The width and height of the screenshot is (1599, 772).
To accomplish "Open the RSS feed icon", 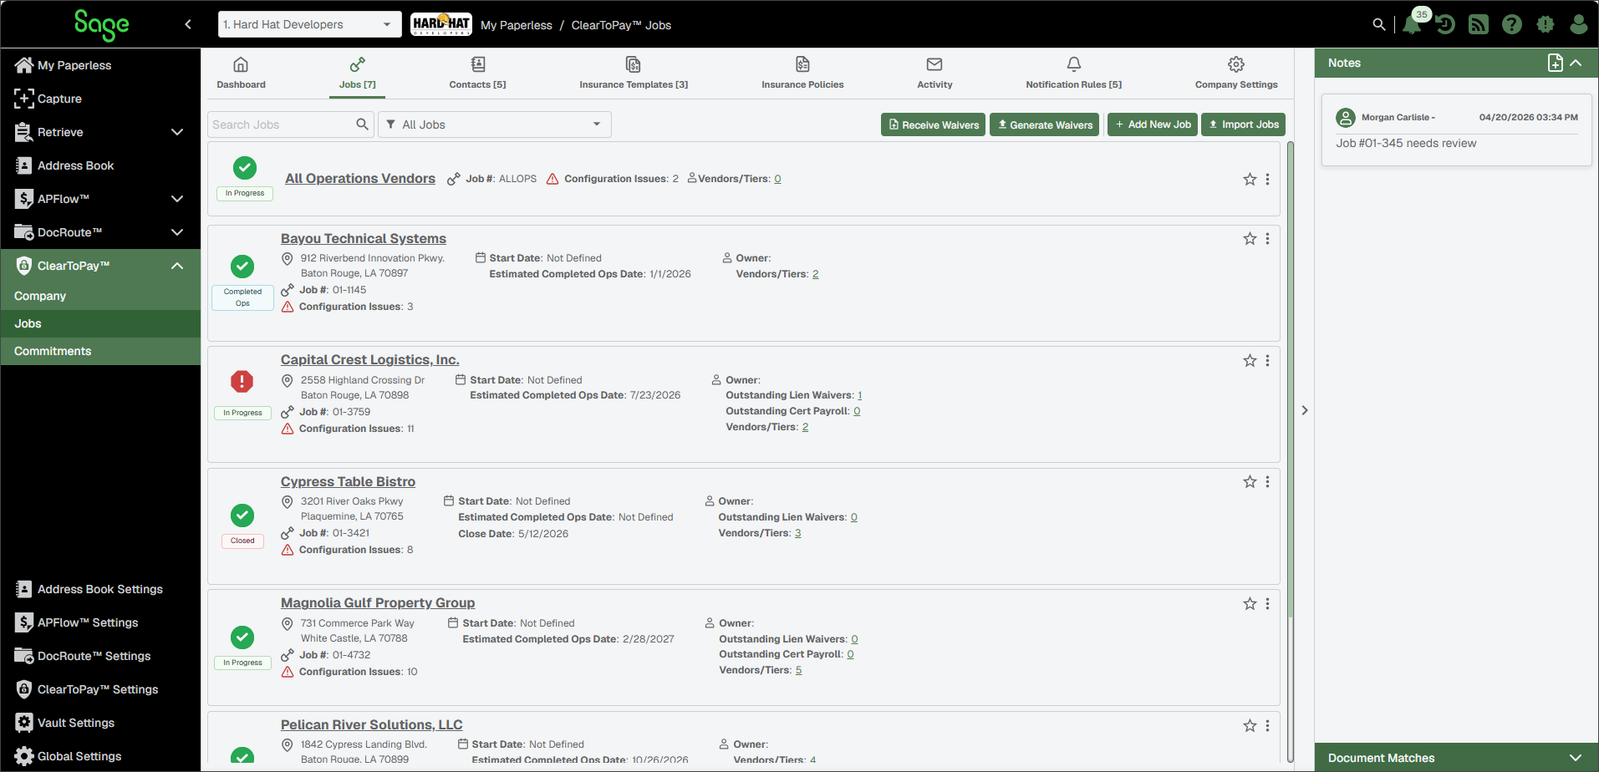I will [1479, 25].
